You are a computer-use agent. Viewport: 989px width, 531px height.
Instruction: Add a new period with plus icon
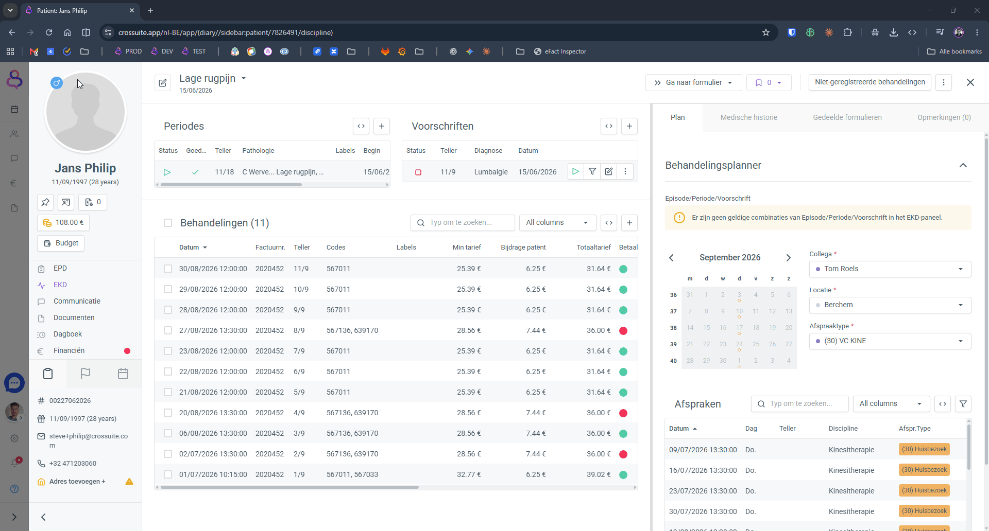[x=382, y=126]
